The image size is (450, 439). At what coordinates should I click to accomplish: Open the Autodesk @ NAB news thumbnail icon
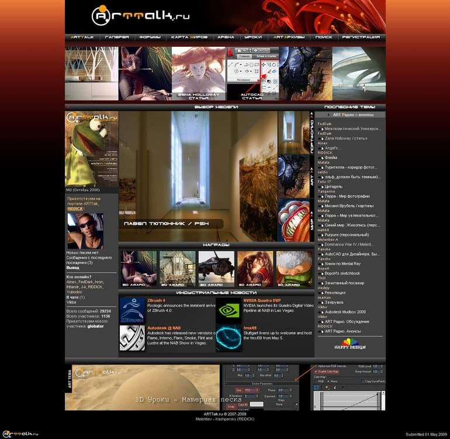(132, 338)
